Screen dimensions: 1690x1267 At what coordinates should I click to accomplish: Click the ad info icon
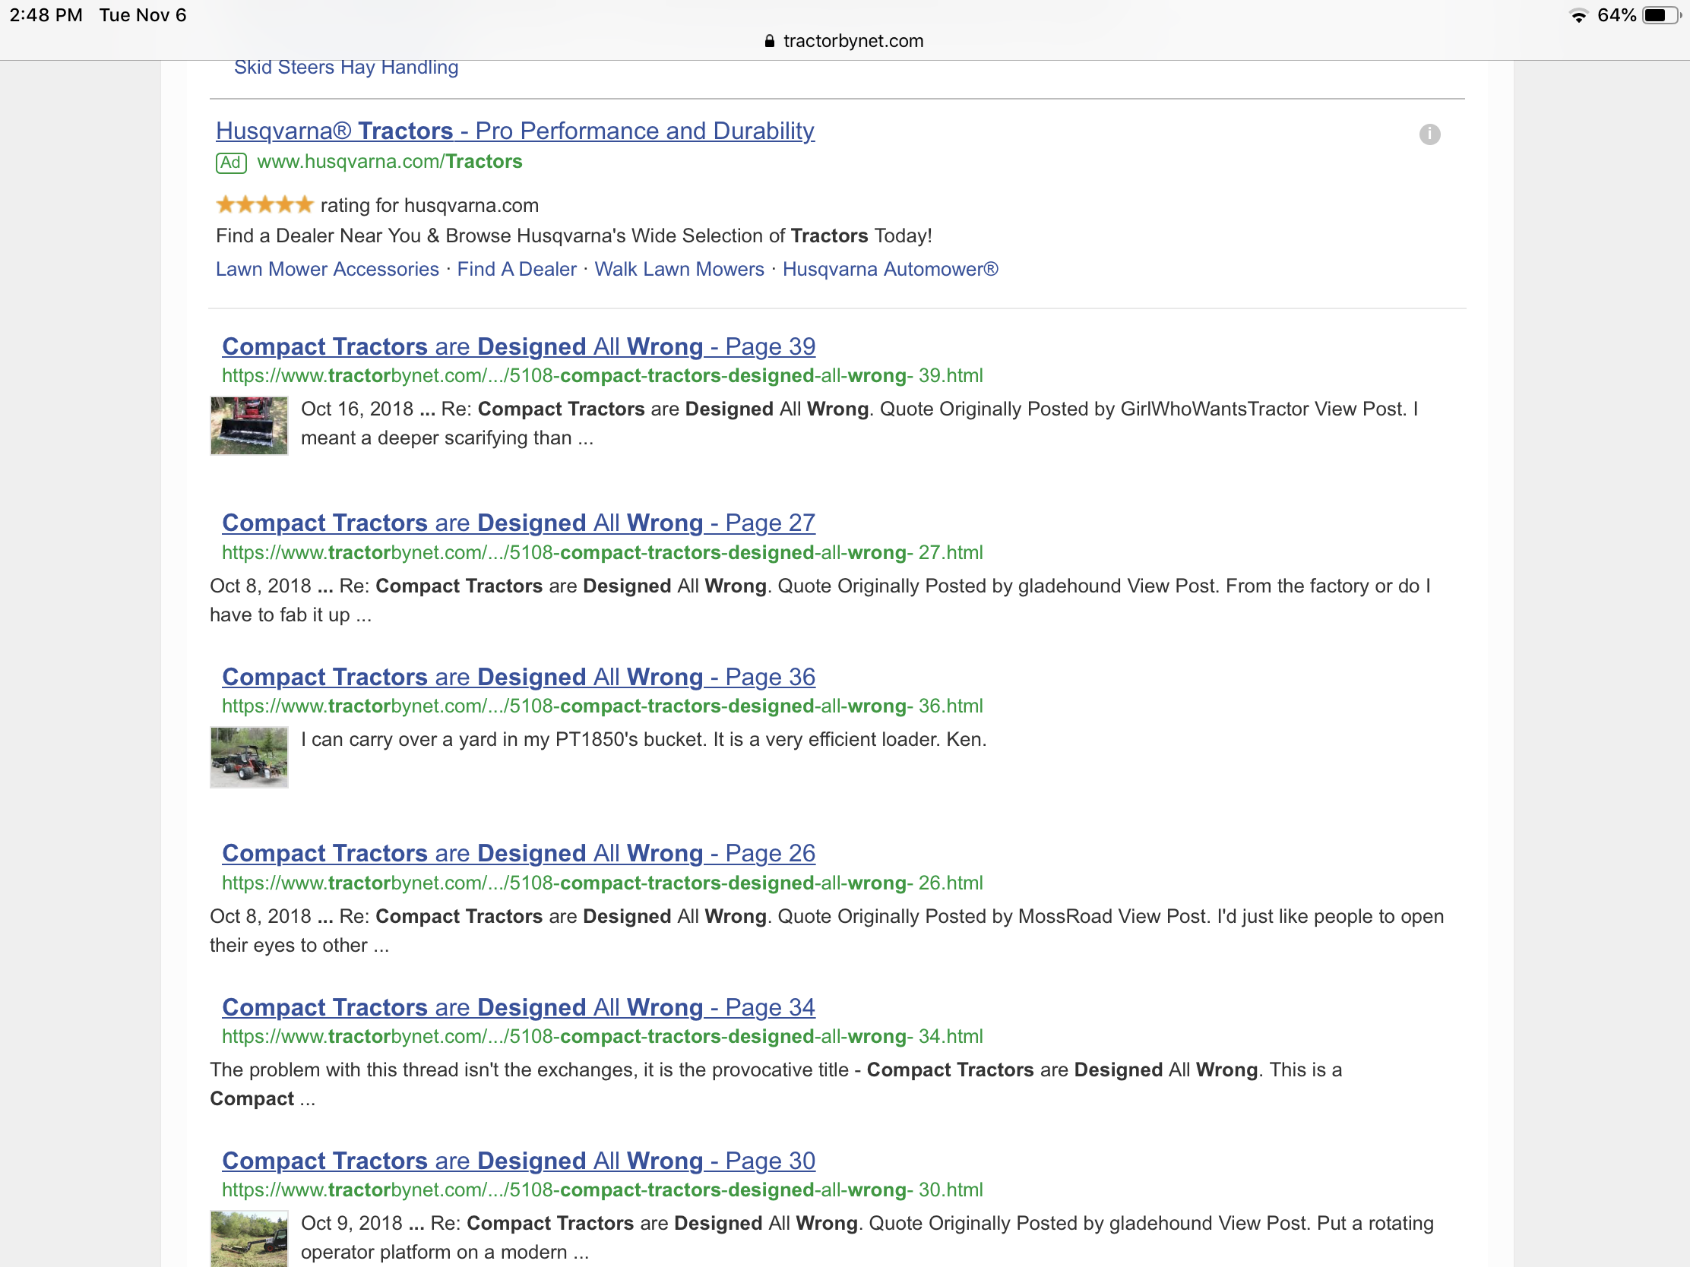(1429, 134)
